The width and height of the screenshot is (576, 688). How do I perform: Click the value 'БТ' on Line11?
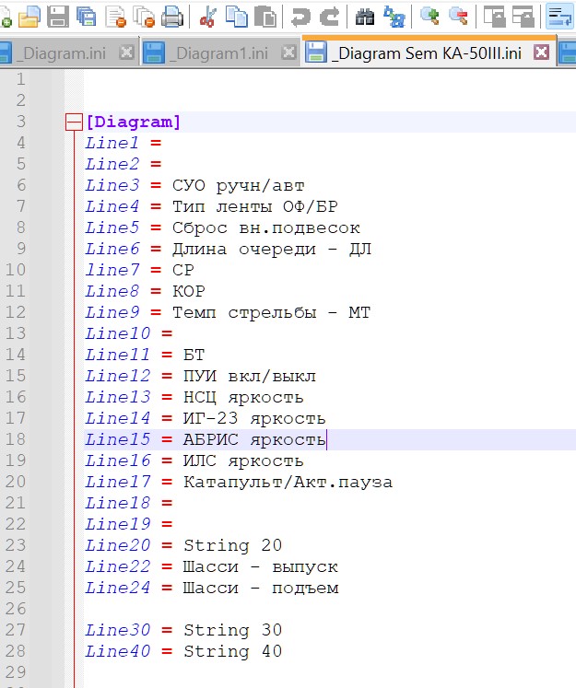tap(194, 355)
